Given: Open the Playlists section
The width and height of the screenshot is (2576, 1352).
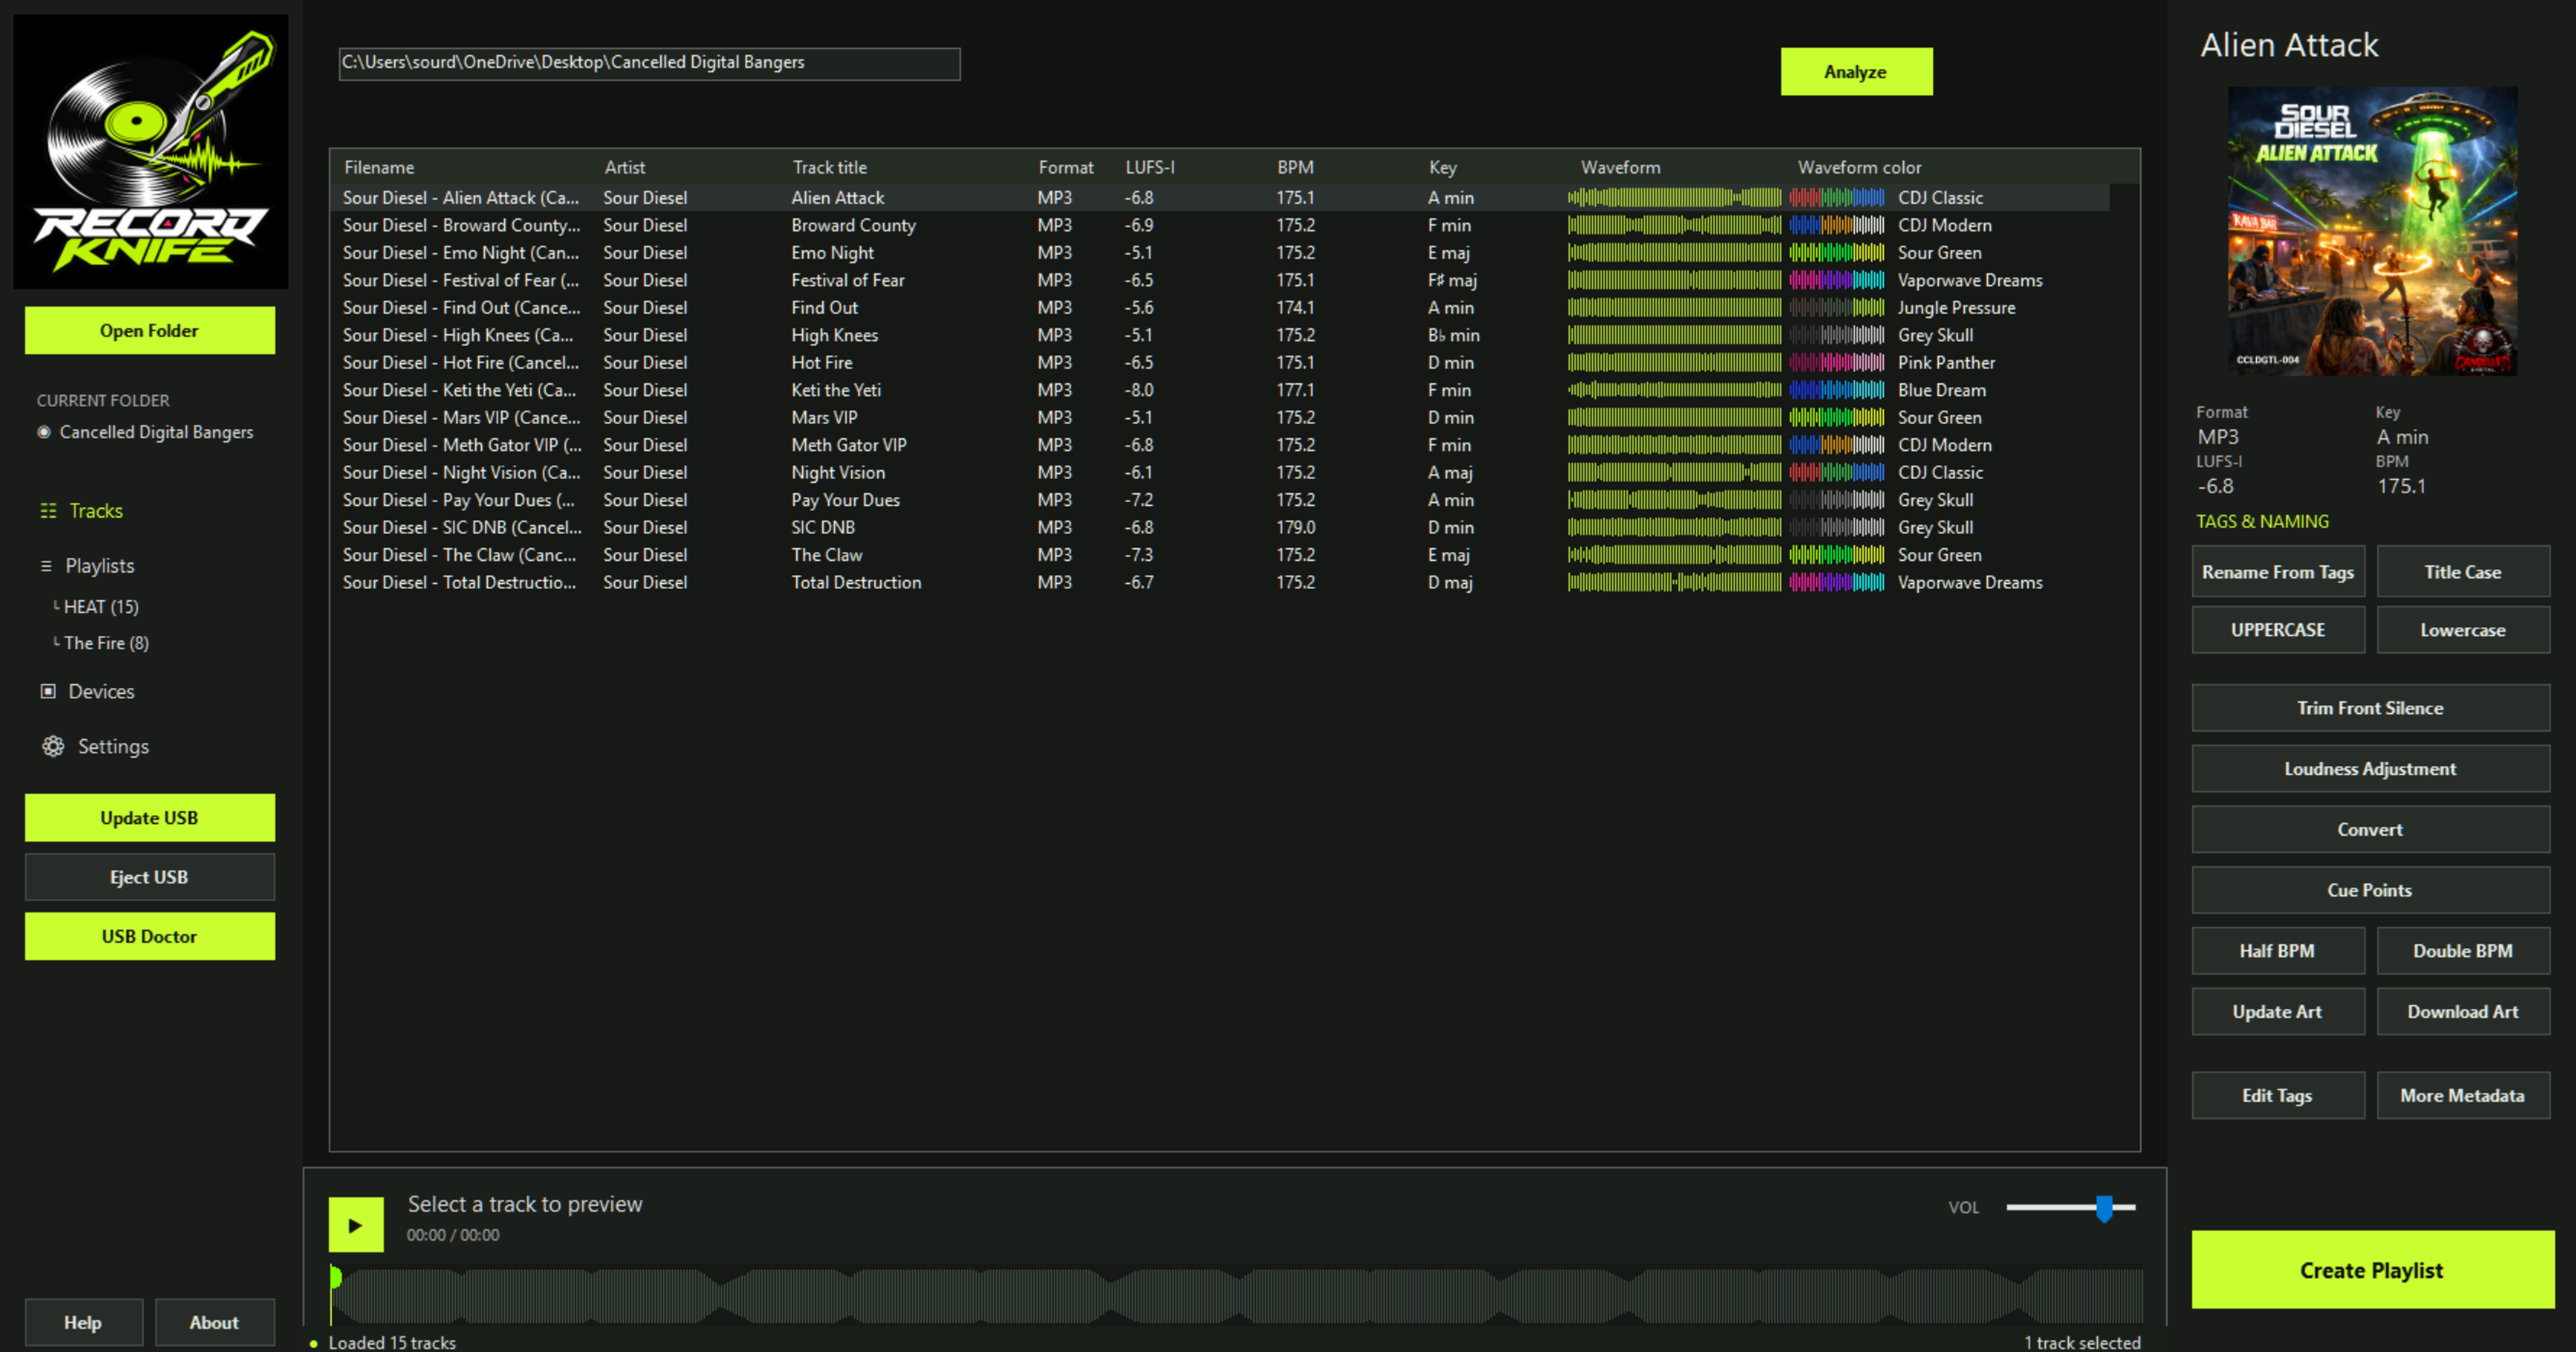Looking at the screenshot, I should pyautogui.click(x=100, y=566).
